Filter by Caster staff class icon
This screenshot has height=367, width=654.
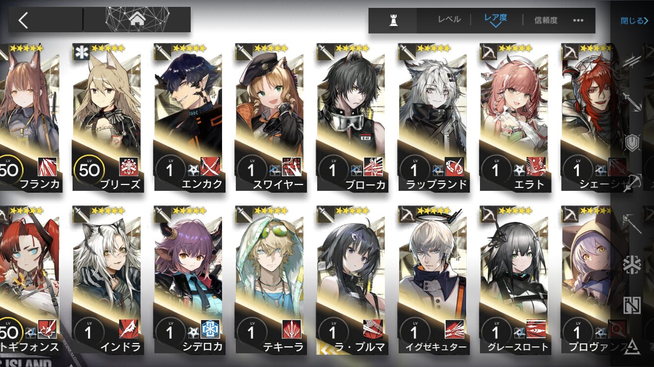pos(632,223)
